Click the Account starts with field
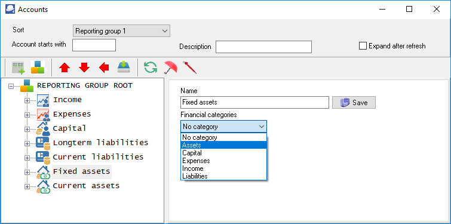The image size is (451, 224). pyautogui.click(x=94, y=45)
